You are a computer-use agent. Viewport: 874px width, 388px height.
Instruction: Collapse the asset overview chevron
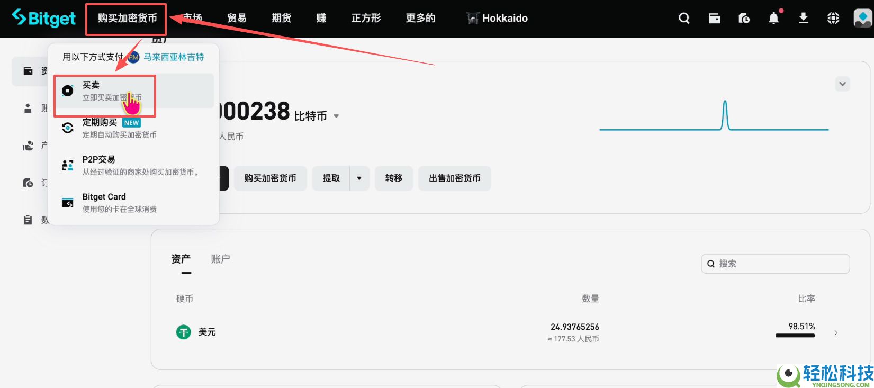point(842,84)
